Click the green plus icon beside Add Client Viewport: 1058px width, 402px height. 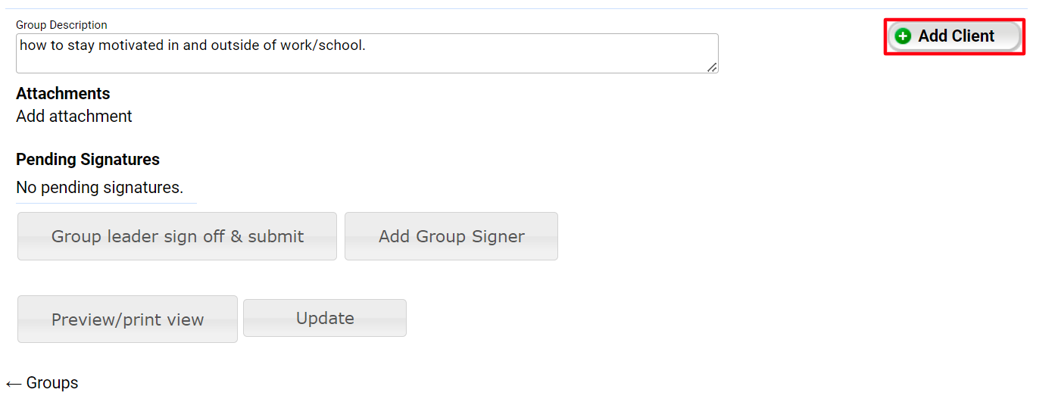pyautogui.click(x=903, y=36)
